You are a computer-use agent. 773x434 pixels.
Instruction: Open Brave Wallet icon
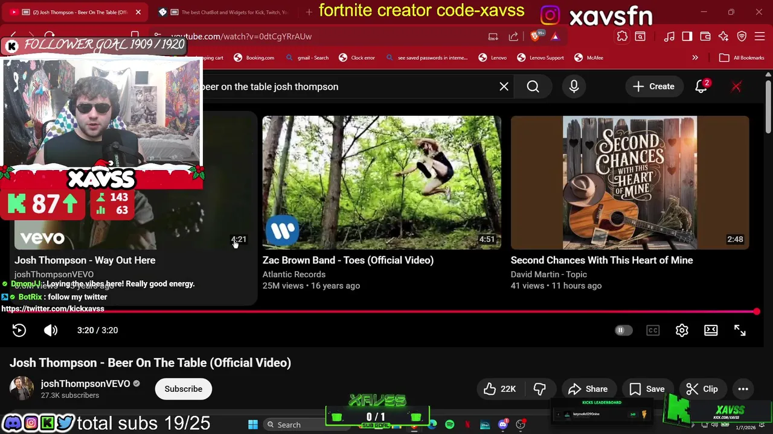[x=705, y=36]
